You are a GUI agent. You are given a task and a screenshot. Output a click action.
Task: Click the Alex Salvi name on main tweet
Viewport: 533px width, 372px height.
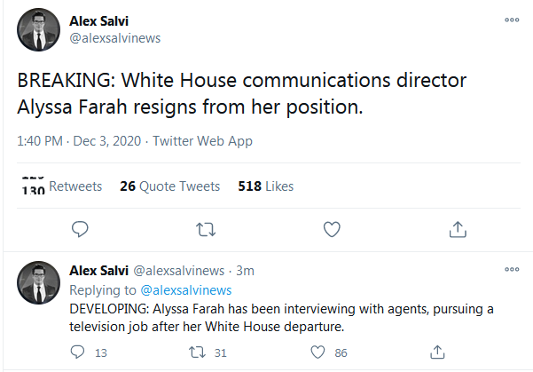[99, 21]
